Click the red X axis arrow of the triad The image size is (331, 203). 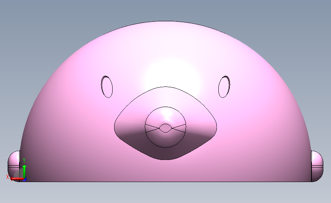(16, 179)
